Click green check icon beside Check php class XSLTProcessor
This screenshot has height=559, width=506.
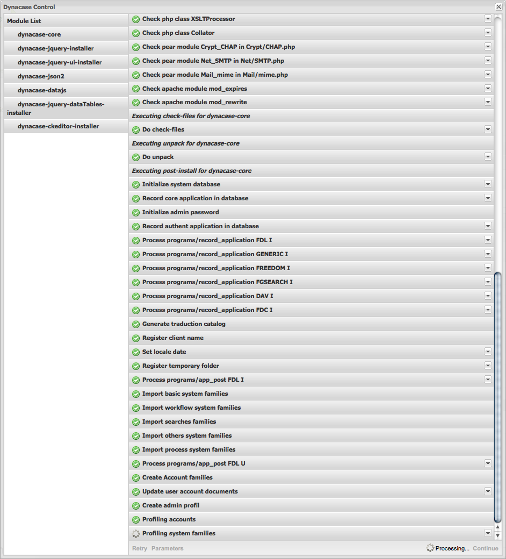[x=136, y=19]
